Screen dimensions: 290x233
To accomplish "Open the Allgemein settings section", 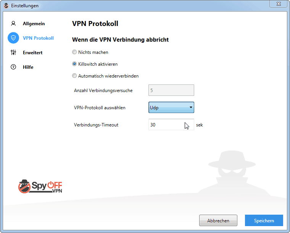I will click(34, 24).
